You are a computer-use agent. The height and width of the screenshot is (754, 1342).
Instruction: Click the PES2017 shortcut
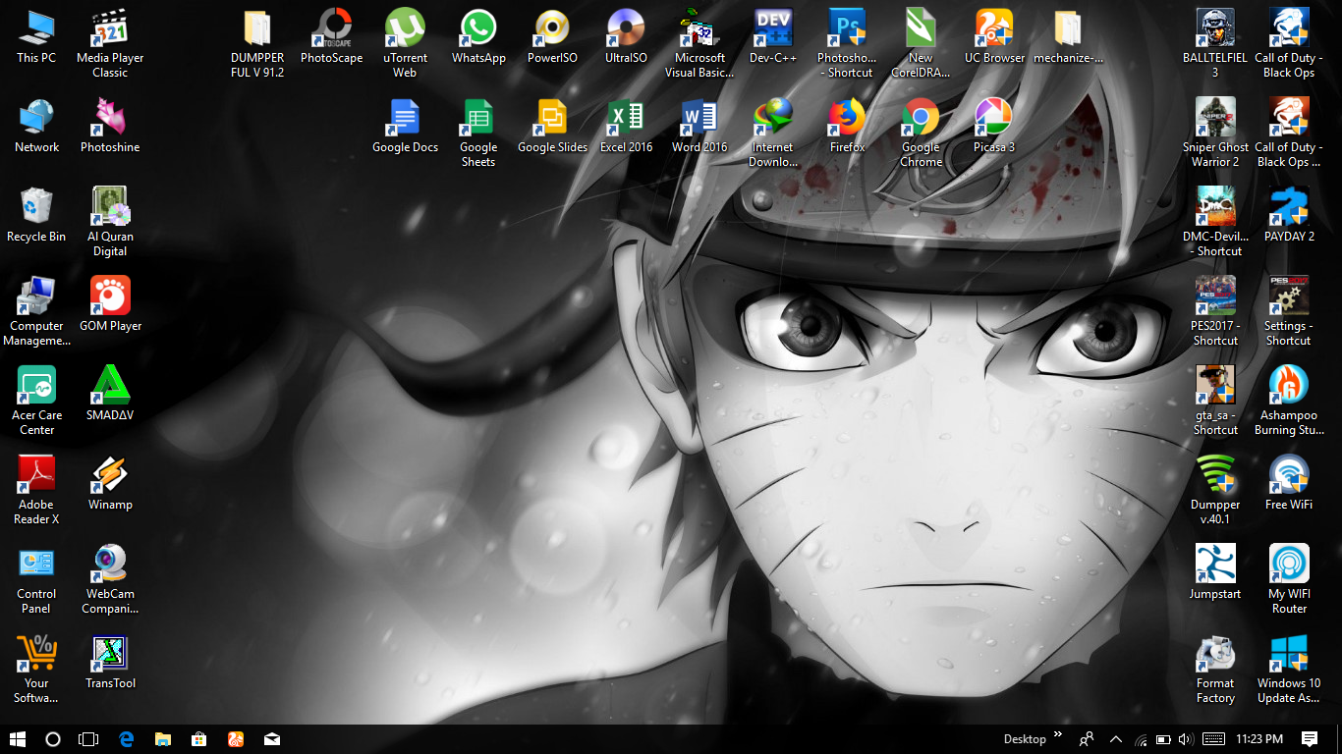click(x=1215, y=296)
